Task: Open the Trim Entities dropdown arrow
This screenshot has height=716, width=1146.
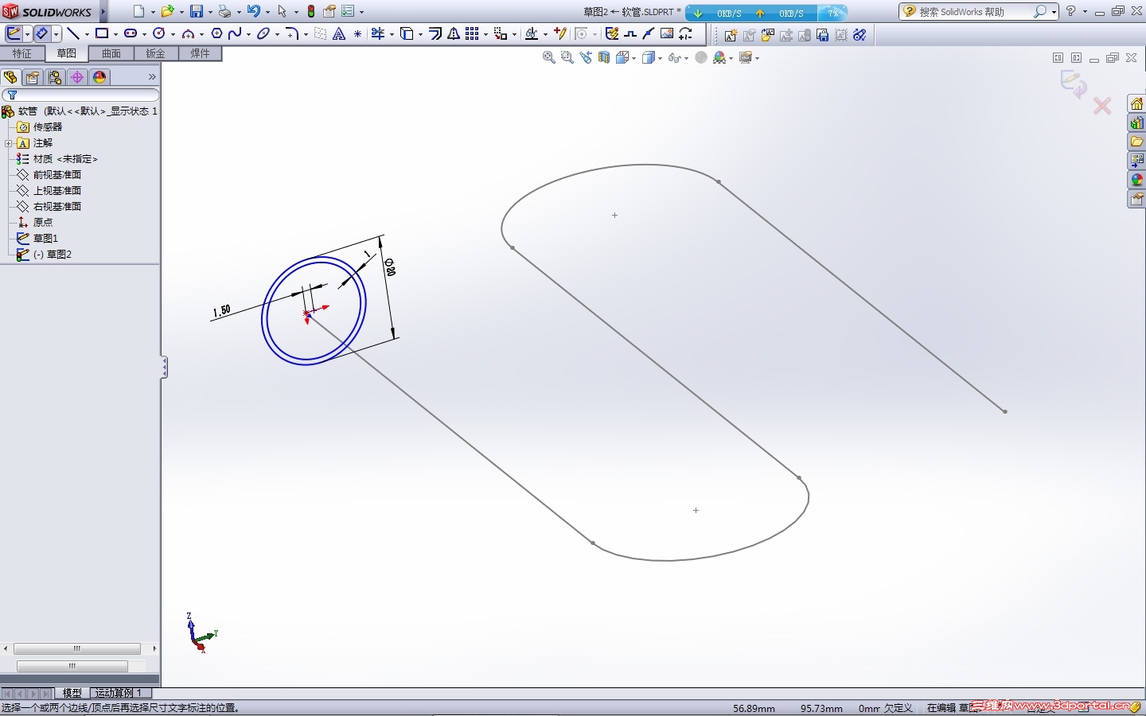Action: click(392, 34)
